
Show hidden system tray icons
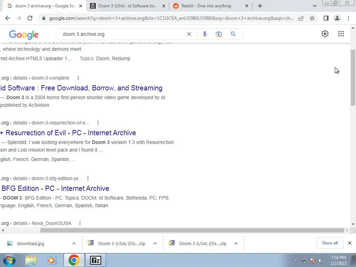(x=296, y=260)
